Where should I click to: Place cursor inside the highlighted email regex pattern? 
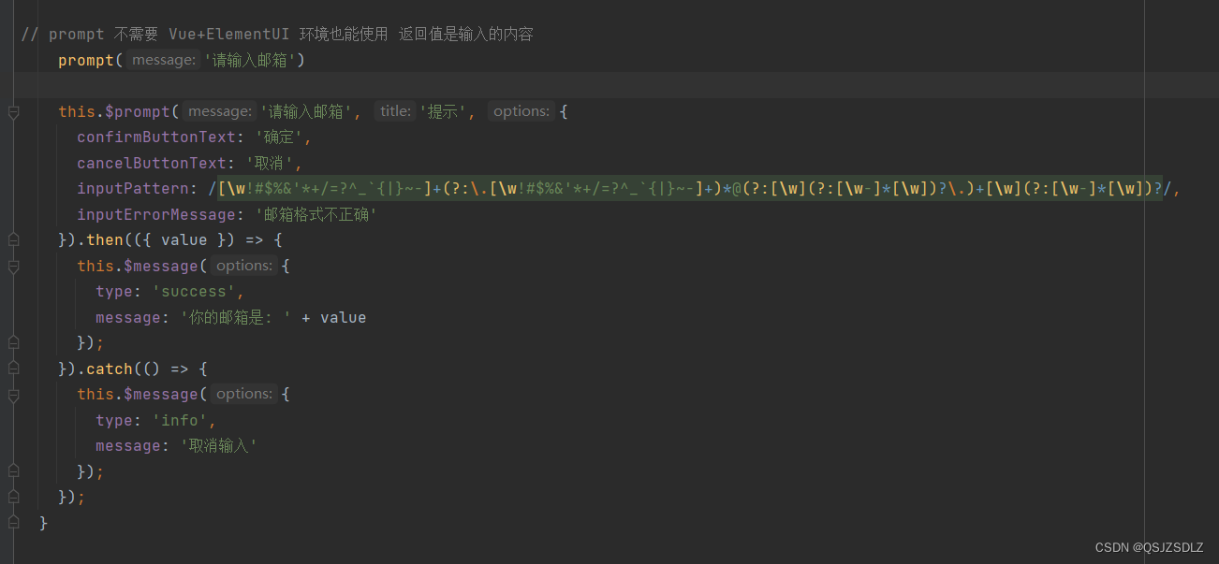[x=655, y=188]
